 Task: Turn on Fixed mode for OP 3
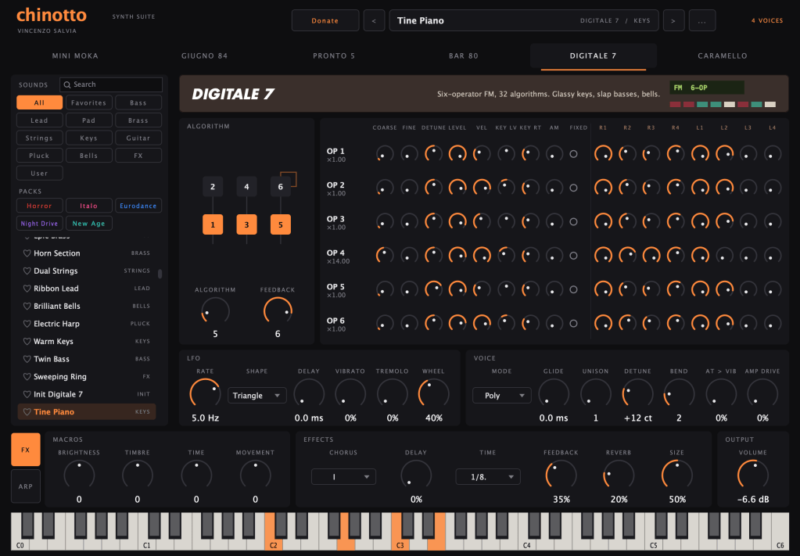[x=573, y=222]
